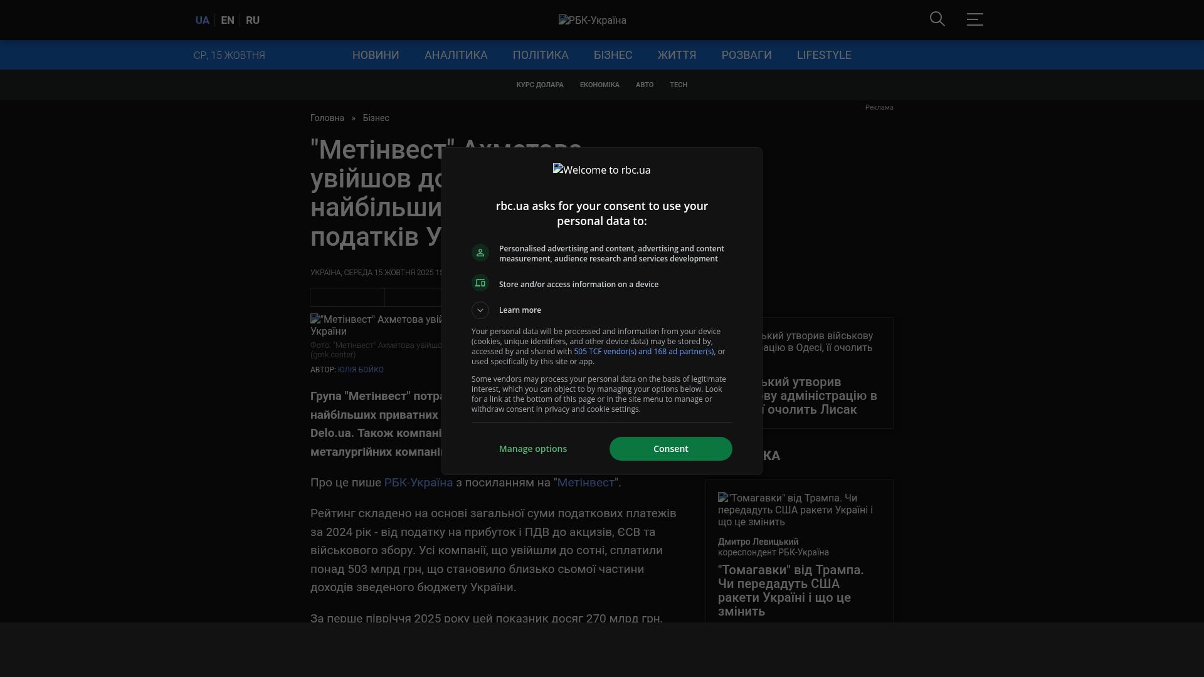Click Manage options in consent dialog
The height and width of the screenshot is (677, 1204).
[x=532, y=449]
